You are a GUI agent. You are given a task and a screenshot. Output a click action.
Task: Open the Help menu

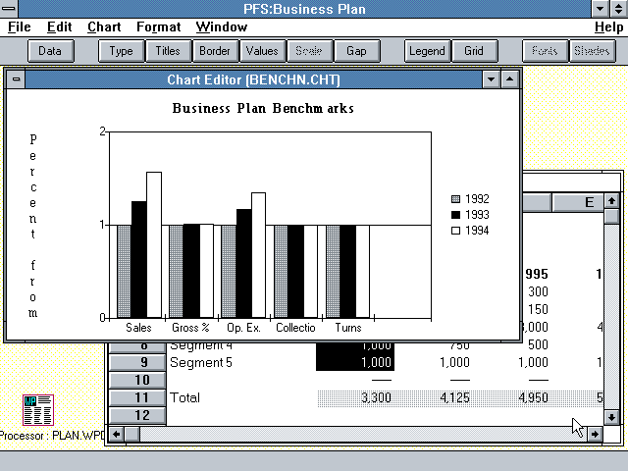click(608, 26)
